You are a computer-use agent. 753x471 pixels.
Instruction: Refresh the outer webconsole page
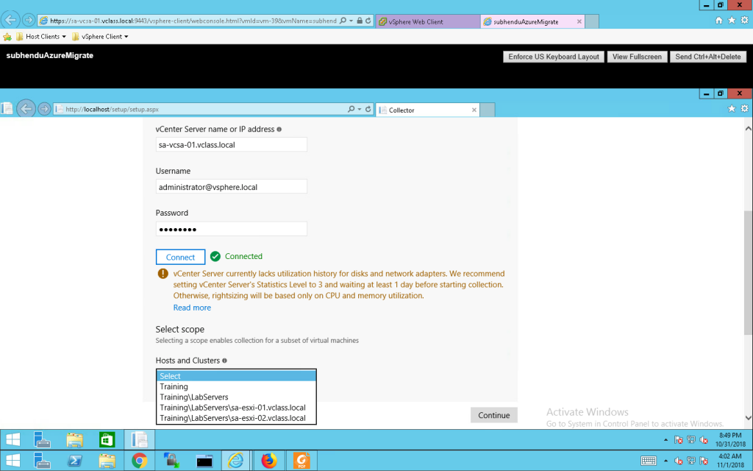(x=368, y=21)
